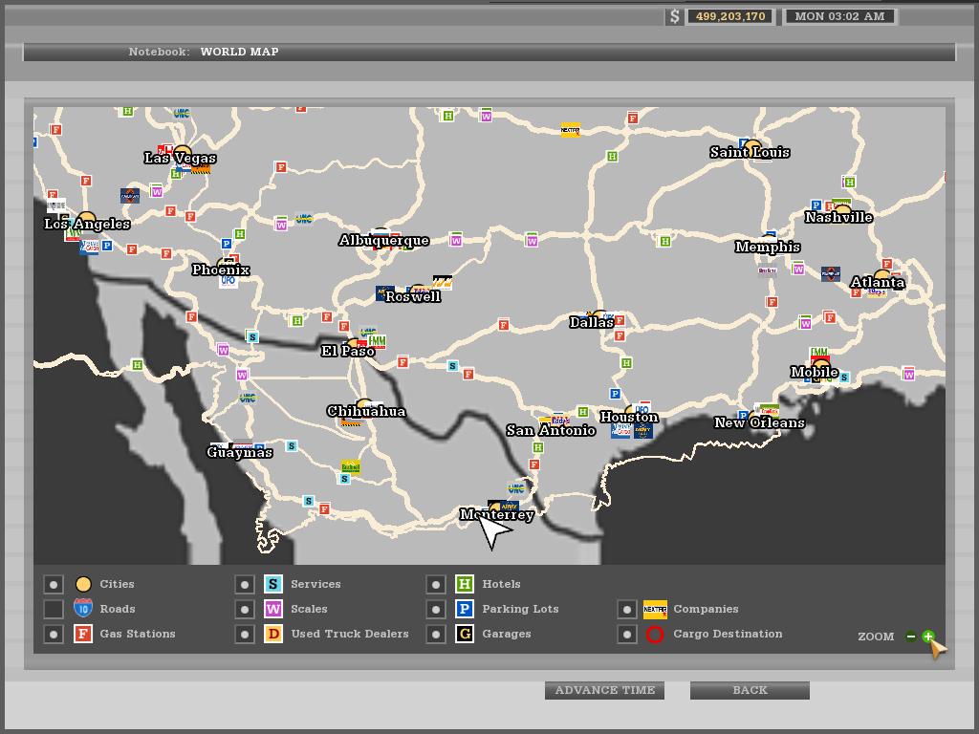Select the gas station icon east of Las Vegas
979x734 pixels.
[281, 167]
